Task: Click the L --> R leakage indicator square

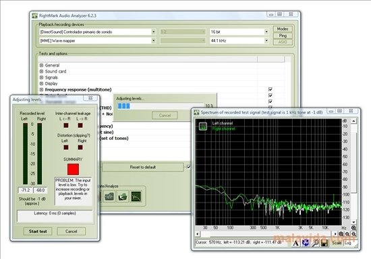Action: pyautogui.click(x=80, y=125)
